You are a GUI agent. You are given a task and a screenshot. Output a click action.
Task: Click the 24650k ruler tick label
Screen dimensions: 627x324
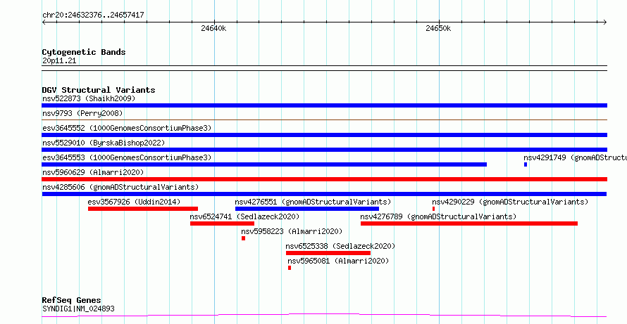coord(439,28)
